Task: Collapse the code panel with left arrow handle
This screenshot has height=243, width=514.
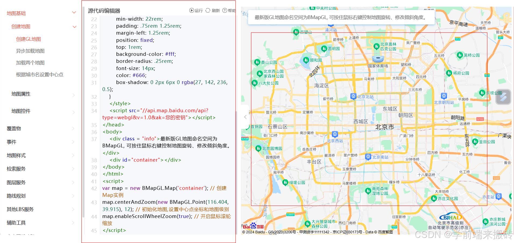Action: [x=245, y=117]
